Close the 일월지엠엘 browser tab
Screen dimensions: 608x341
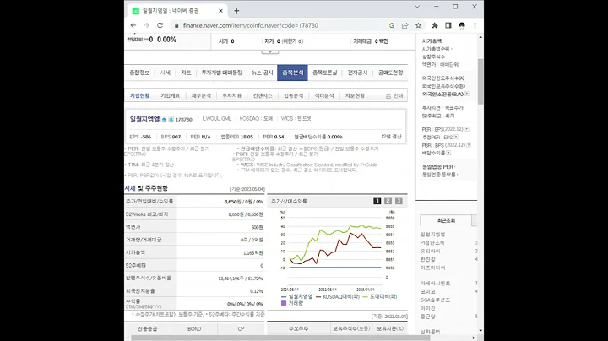click(220, 11)
